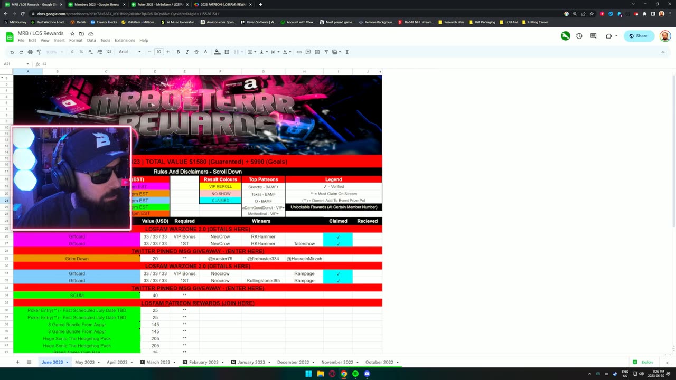Open the Data menu
The height and width of the screenshot is (380, 676).
tap(91, 40)
